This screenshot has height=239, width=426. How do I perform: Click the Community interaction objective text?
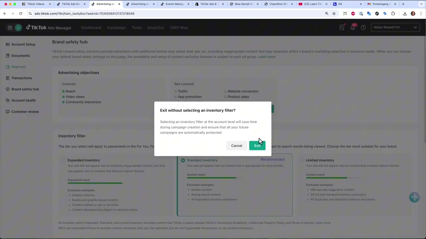click(83, 102)
